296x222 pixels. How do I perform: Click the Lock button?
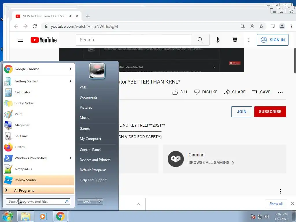(87, 201)
